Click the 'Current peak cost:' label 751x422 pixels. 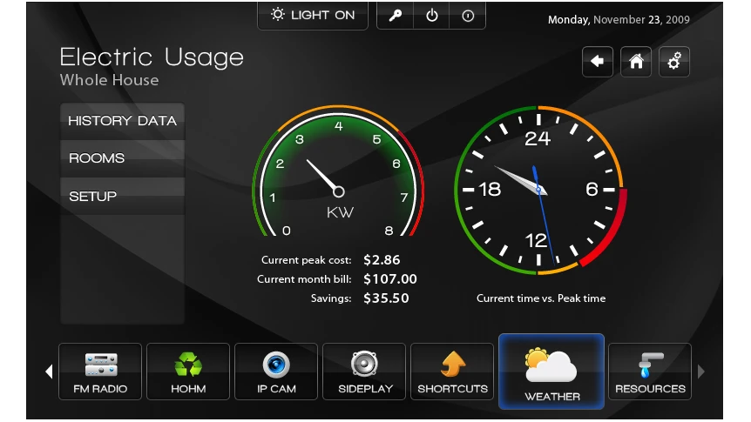306,260
